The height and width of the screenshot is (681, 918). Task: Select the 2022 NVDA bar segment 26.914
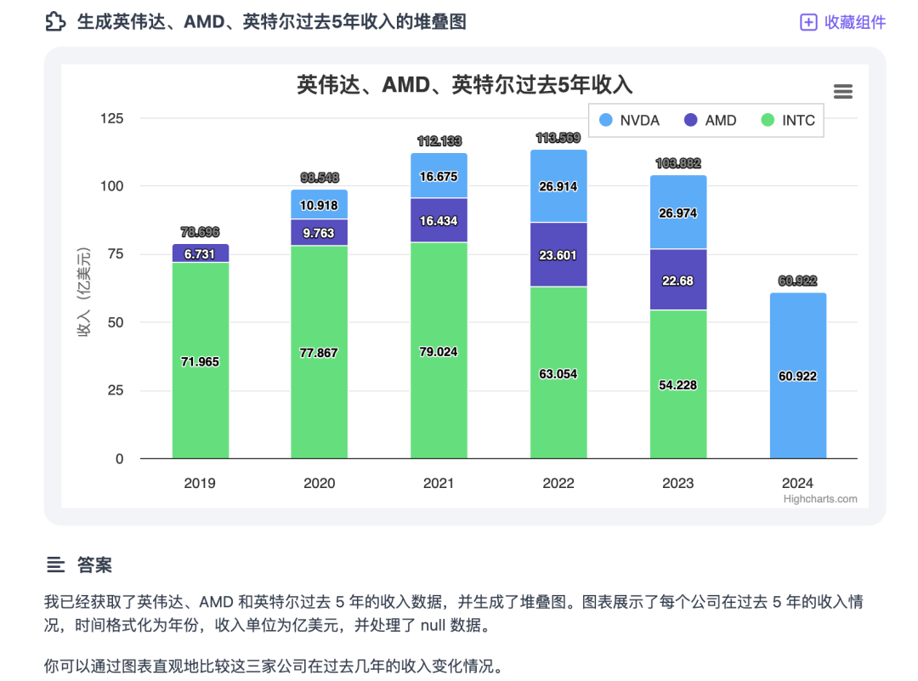coord(558,186)
